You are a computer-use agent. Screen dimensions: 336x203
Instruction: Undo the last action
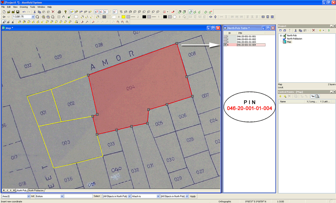(24, 12)
